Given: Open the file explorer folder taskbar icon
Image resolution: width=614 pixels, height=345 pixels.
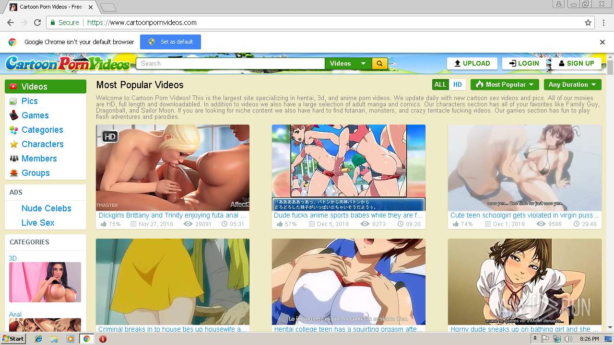Looking at the screenshot, I should click(54, 339).
